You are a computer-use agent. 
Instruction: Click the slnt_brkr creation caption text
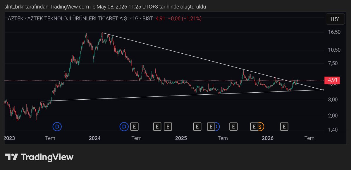coord(106,6)
